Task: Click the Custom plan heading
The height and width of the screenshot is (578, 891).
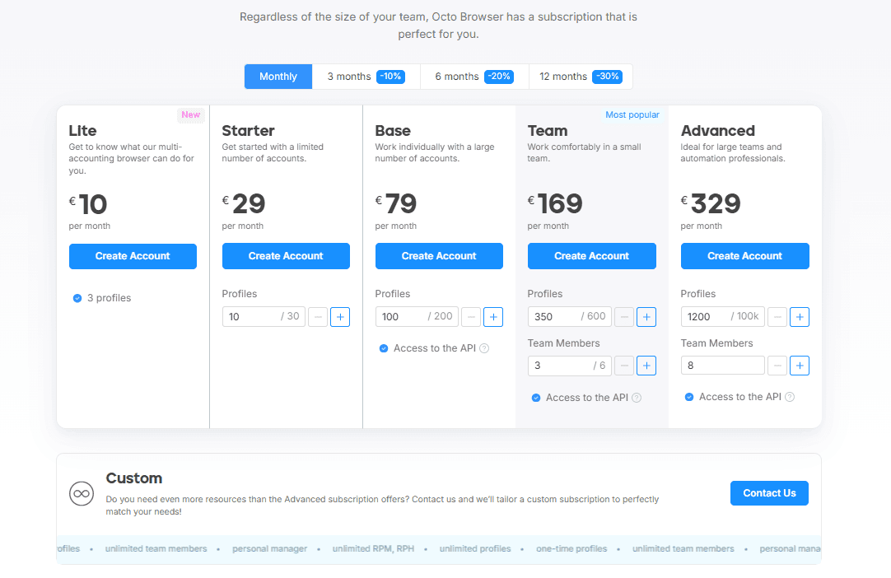Action: pos(134,478)
